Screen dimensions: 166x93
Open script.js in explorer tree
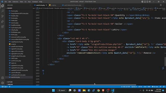coord(13,44)
